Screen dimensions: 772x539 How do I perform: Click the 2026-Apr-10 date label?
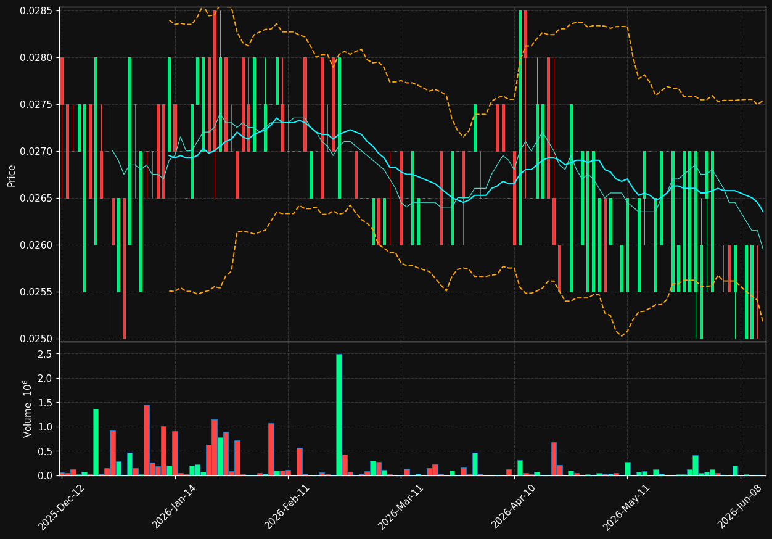(514, 507)
